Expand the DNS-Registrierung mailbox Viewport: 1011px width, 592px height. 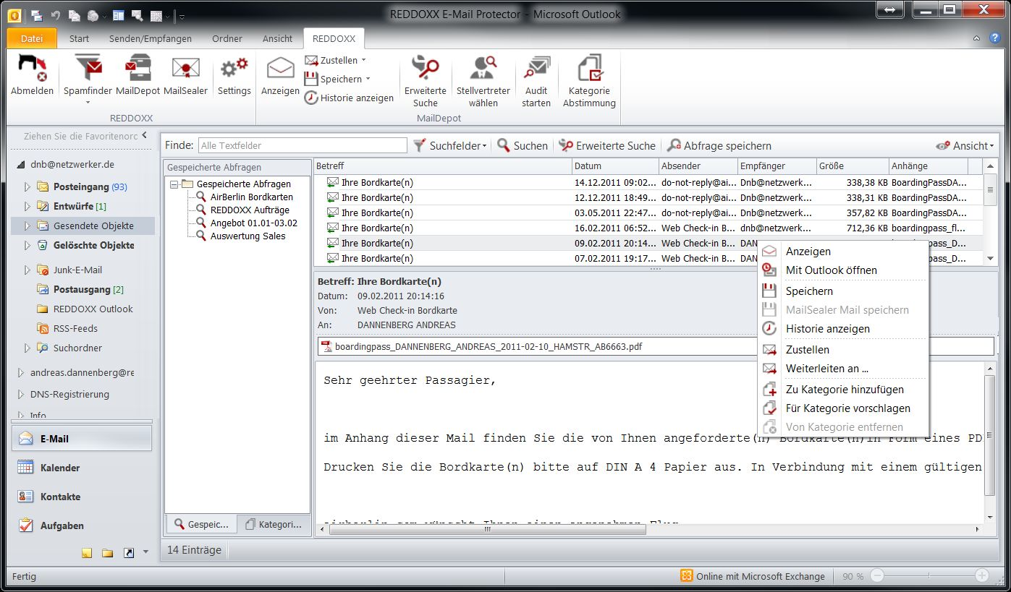click(x=21, y=395)
